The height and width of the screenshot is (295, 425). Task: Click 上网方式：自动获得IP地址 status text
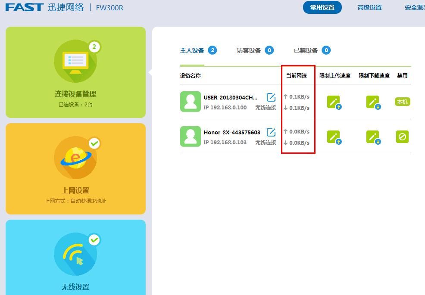pos(75,201)
